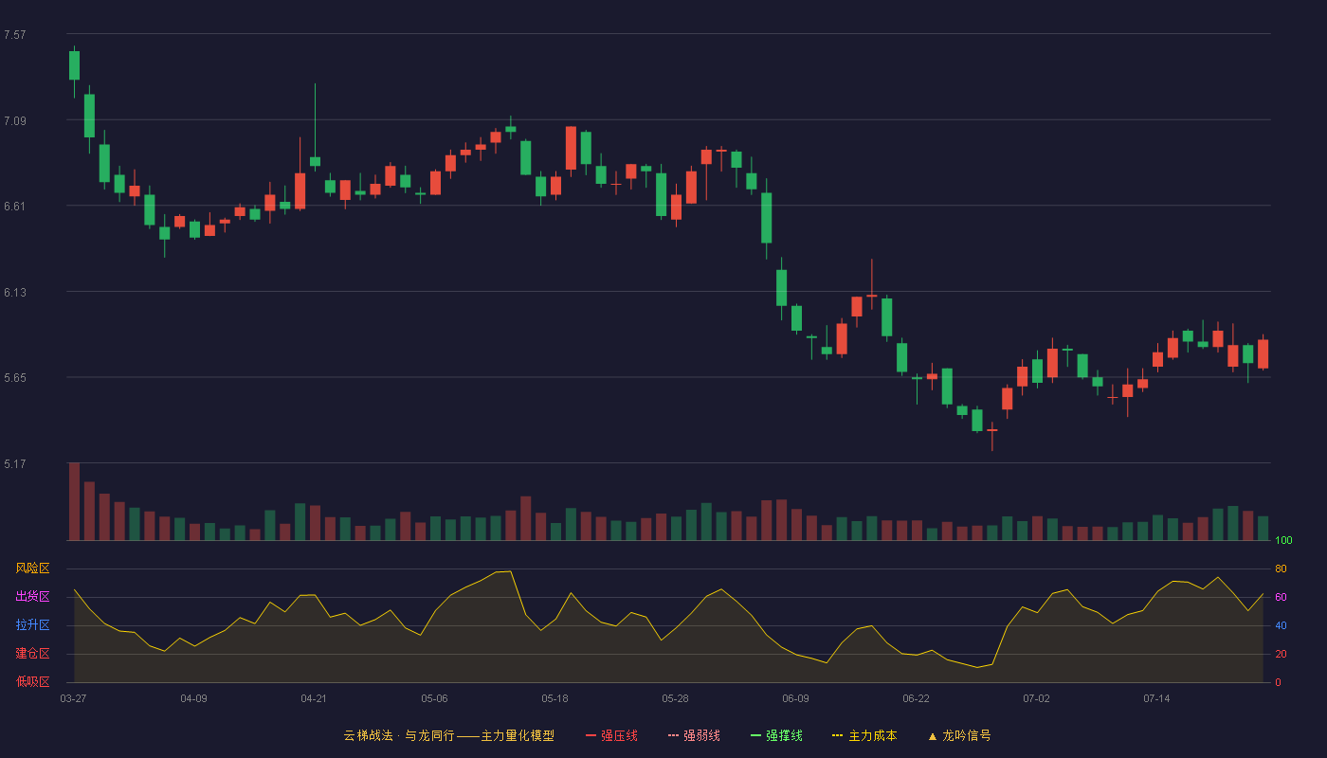Select the 出货区 zone label
Viewport: 1327px width, 758px height.
click(32, 597)
